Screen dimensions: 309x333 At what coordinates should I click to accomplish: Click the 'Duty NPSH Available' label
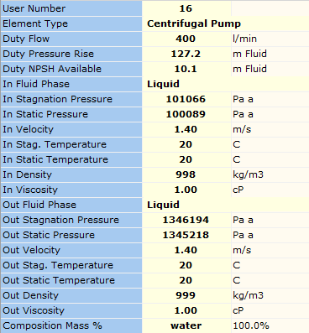tap(52, 69)
